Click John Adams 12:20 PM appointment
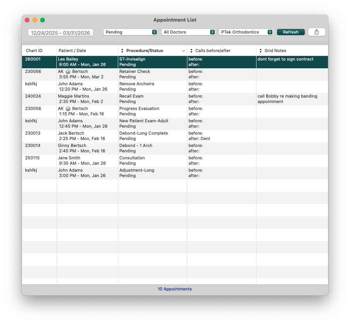350x324 pixels. coord(87,86)
